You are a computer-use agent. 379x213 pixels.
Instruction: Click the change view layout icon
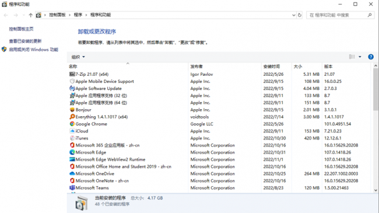[x=352, y=57]
